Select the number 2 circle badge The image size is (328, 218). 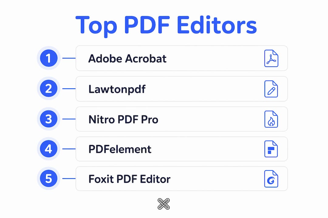tap(49, 88)
